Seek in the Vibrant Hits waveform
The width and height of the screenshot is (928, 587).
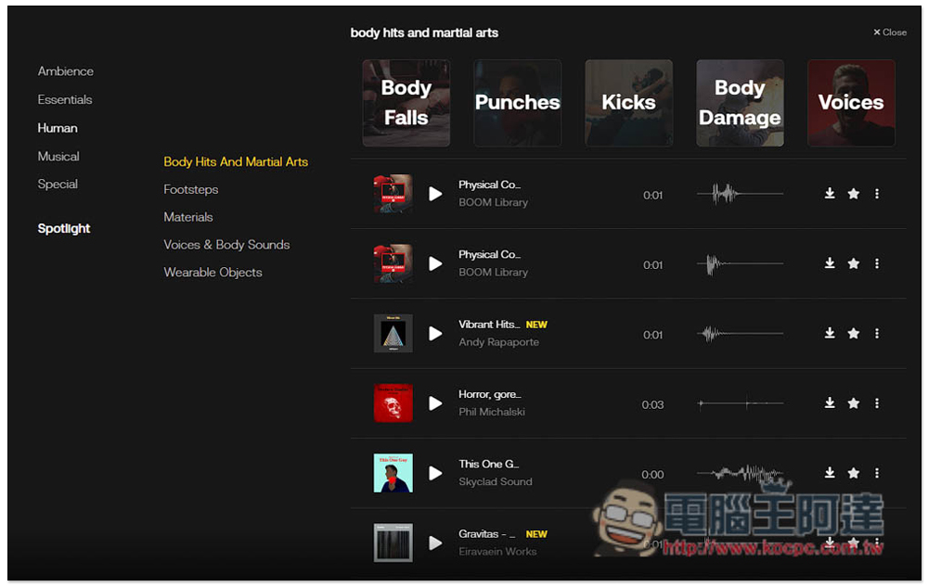point(740,334)
